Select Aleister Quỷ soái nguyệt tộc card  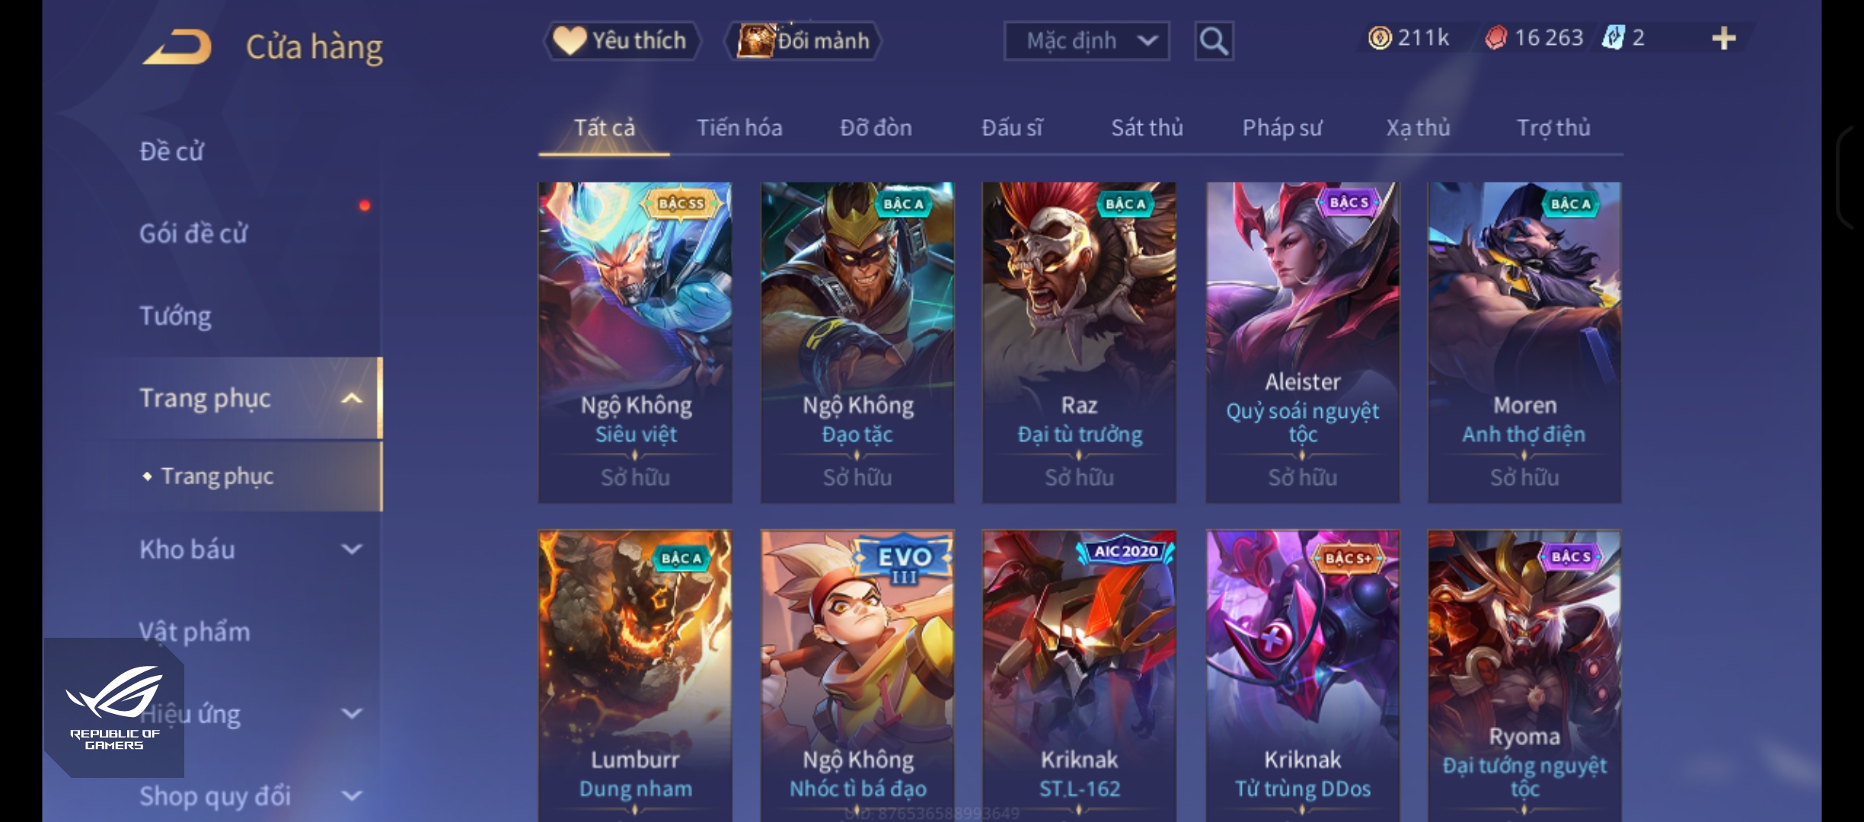pyautogui.click(x=1302, y=342)
